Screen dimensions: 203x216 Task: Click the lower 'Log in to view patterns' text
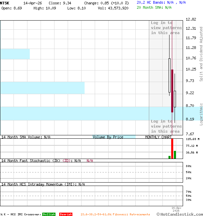166,126
